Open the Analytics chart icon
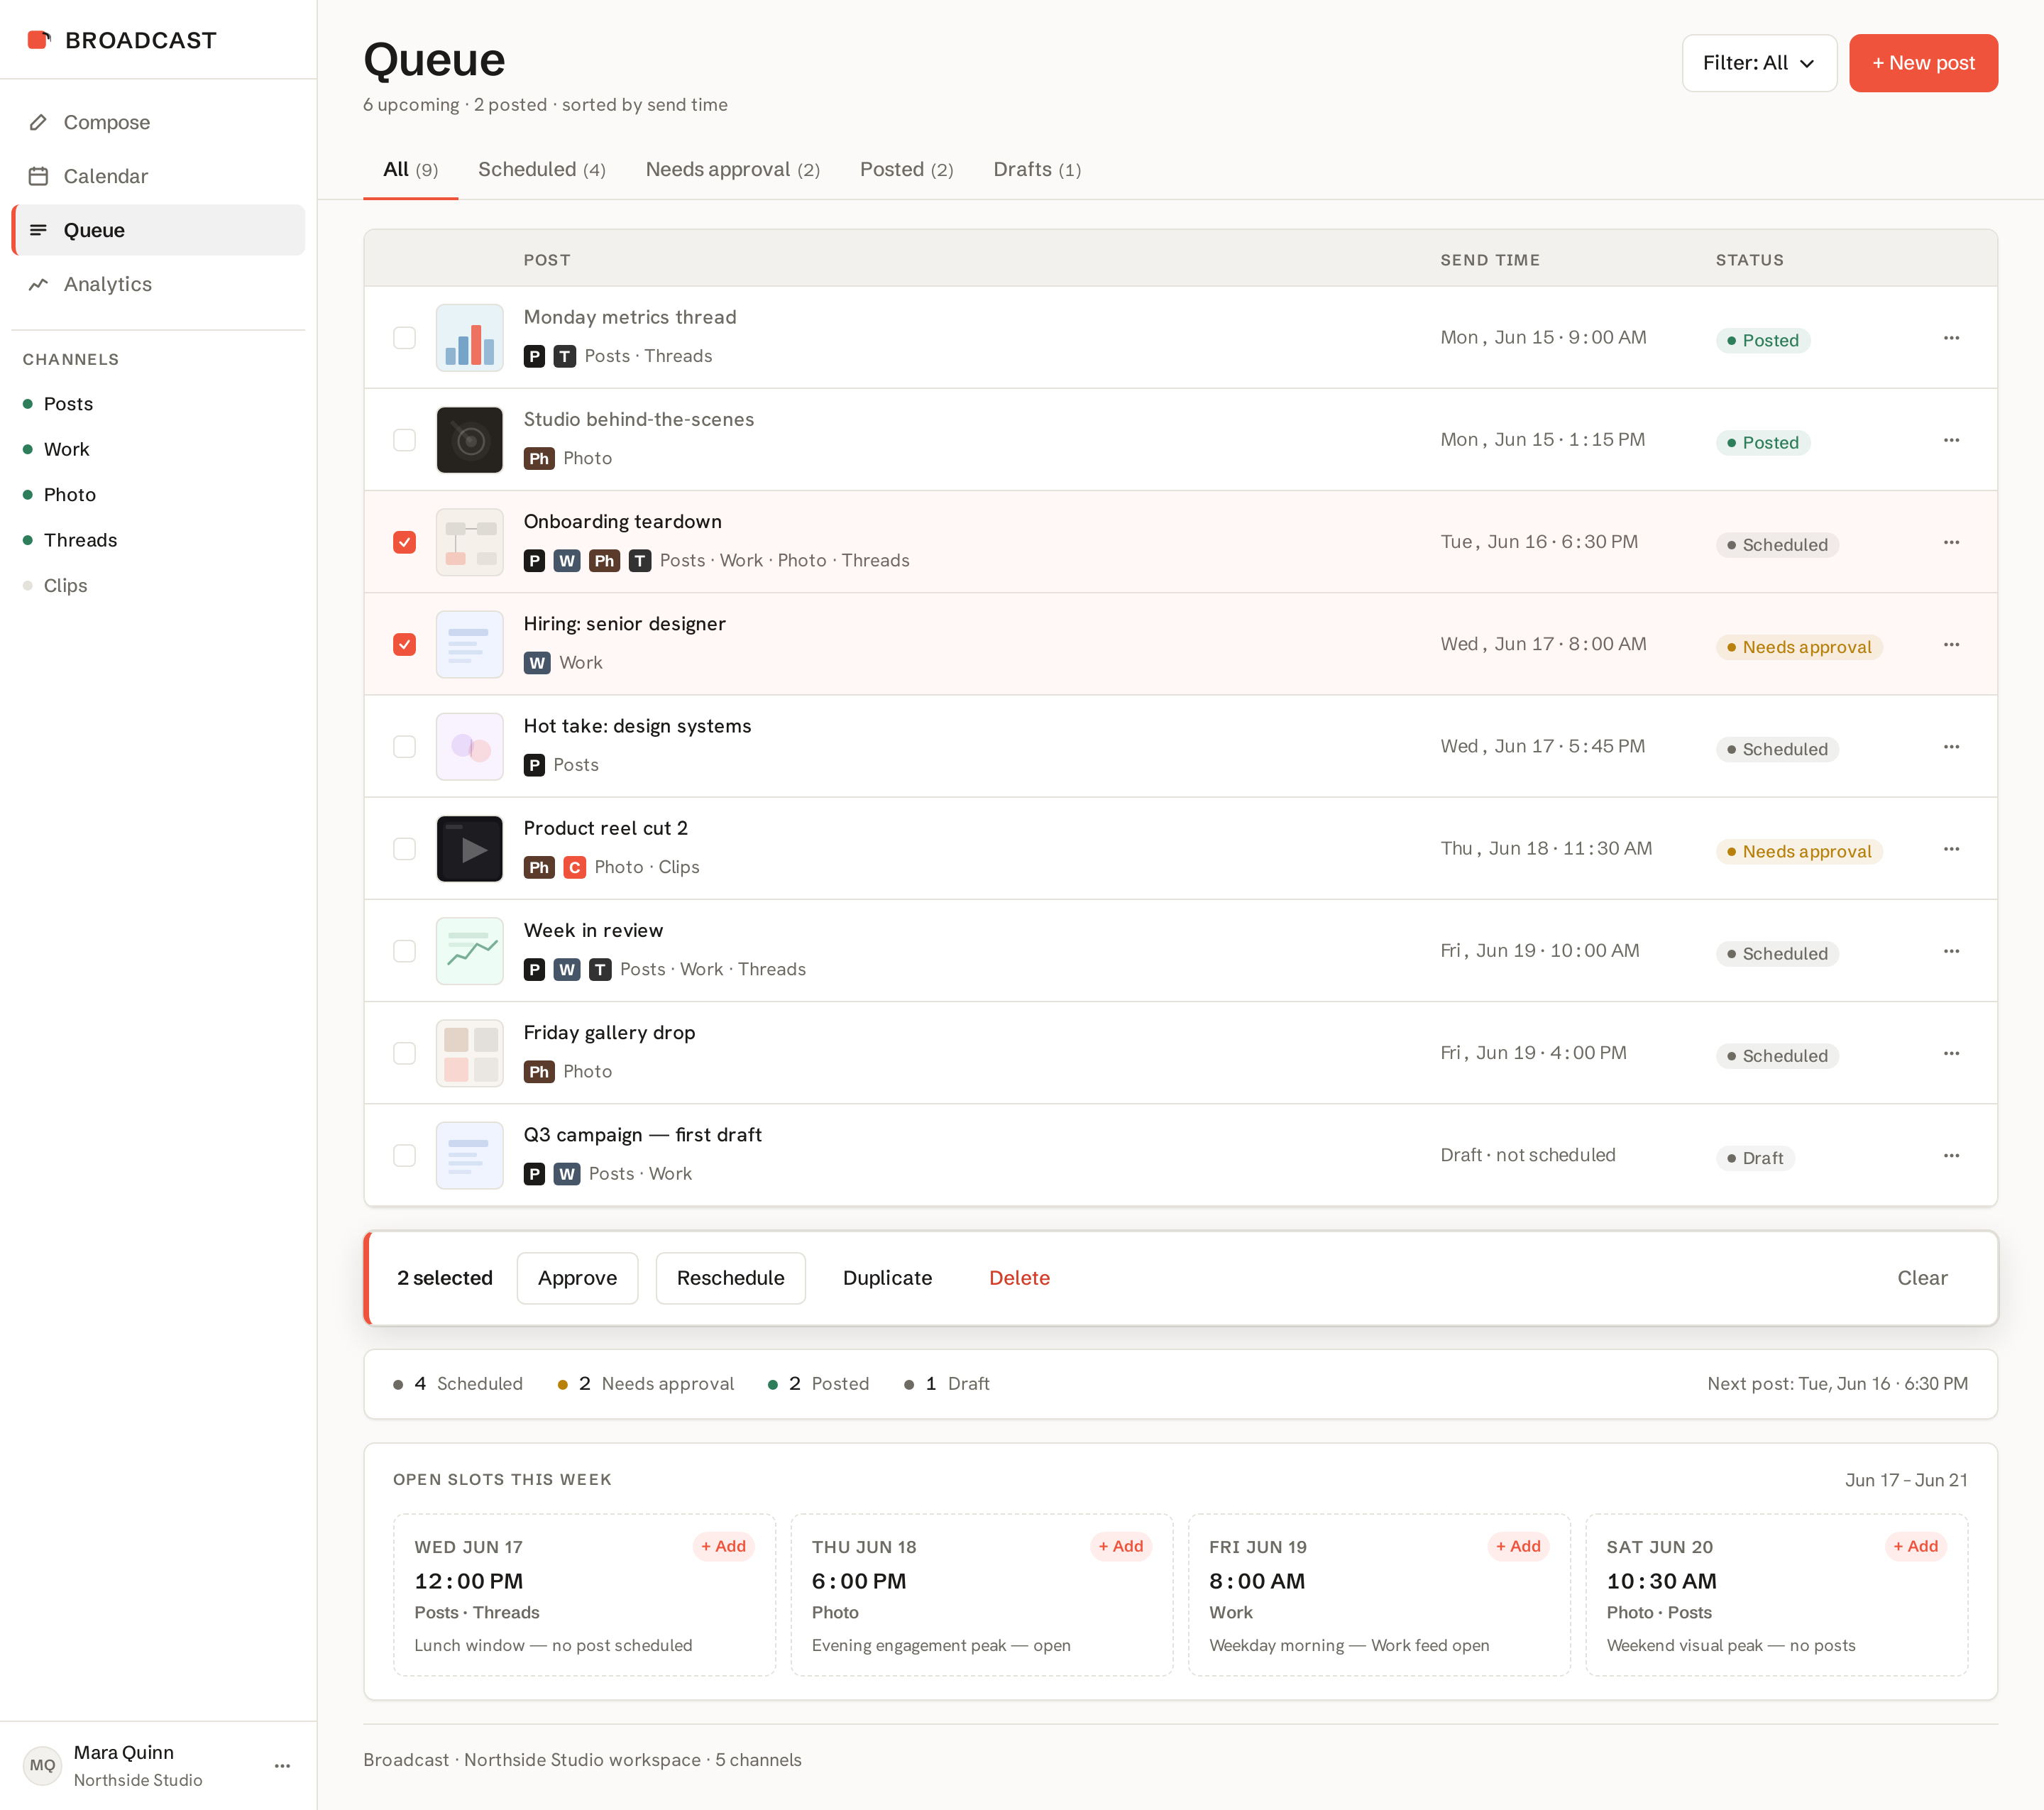2044x1810 pixels. coord(38,284)
